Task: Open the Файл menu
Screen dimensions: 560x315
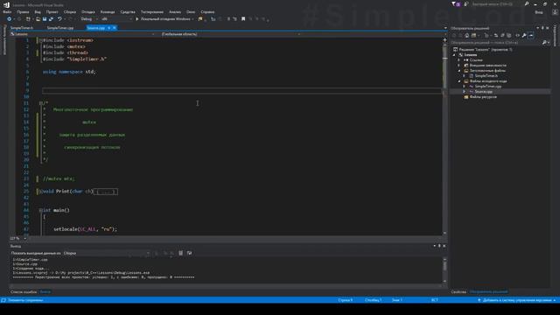Action: 7,11
